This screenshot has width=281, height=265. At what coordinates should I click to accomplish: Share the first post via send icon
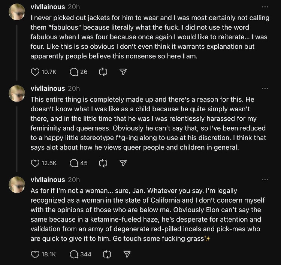point(123,72)
